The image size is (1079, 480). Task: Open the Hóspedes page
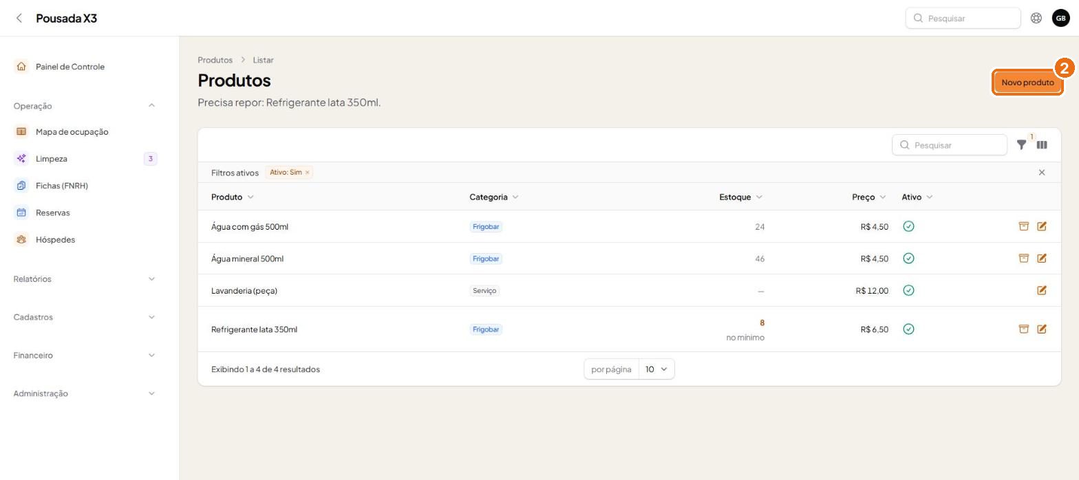[85, 240]
